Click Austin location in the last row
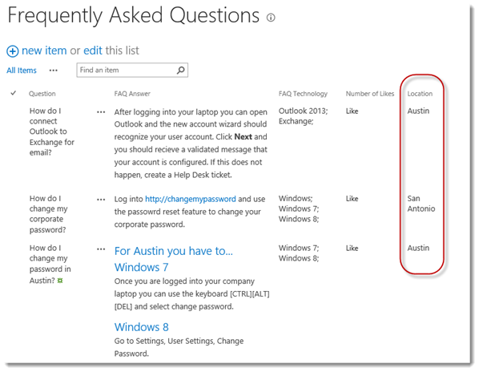This screenshot has height=372, width=479. click(418, 248)
